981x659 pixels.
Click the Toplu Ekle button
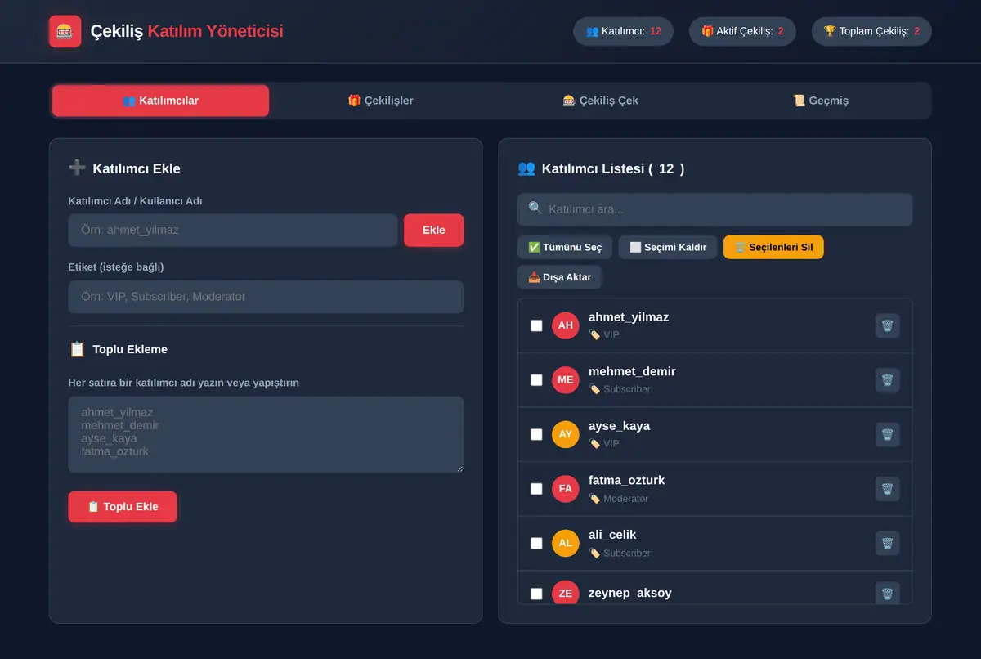(123, 507)
